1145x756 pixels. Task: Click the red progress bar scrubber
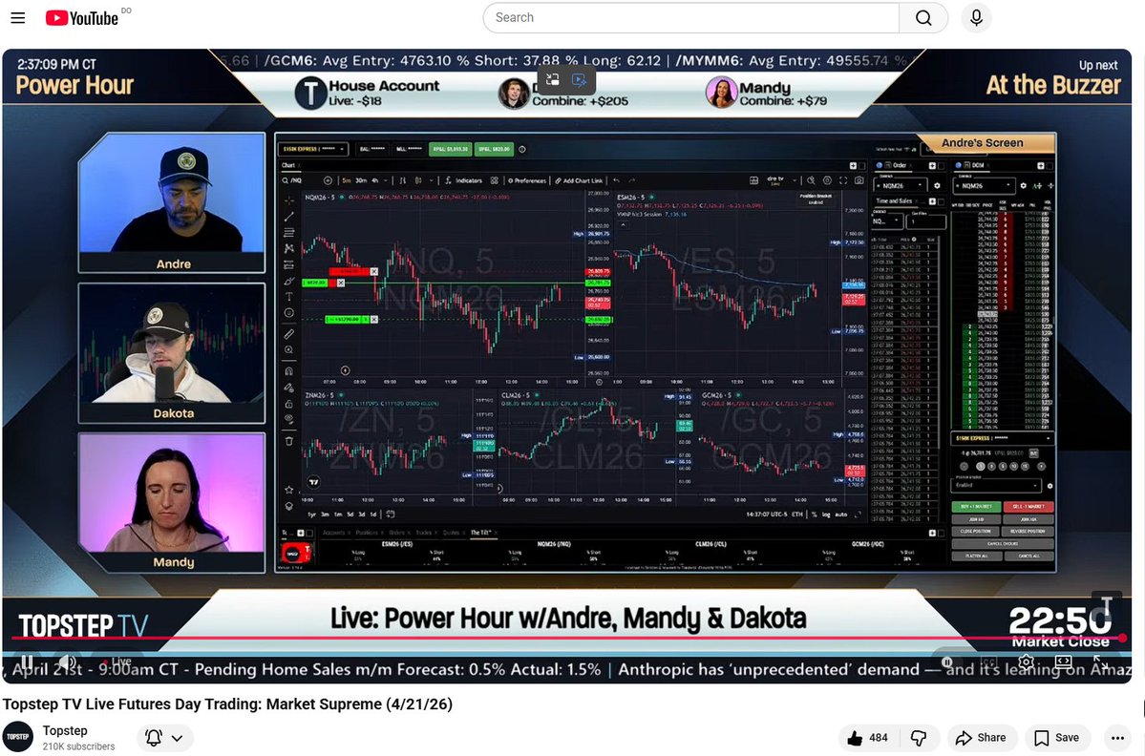(1122, 638)
